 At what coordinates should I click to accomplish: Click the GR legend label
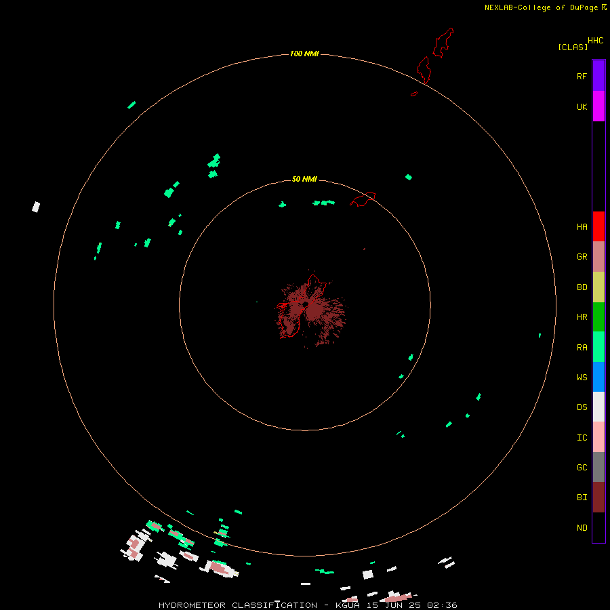(x=582, y=257)
